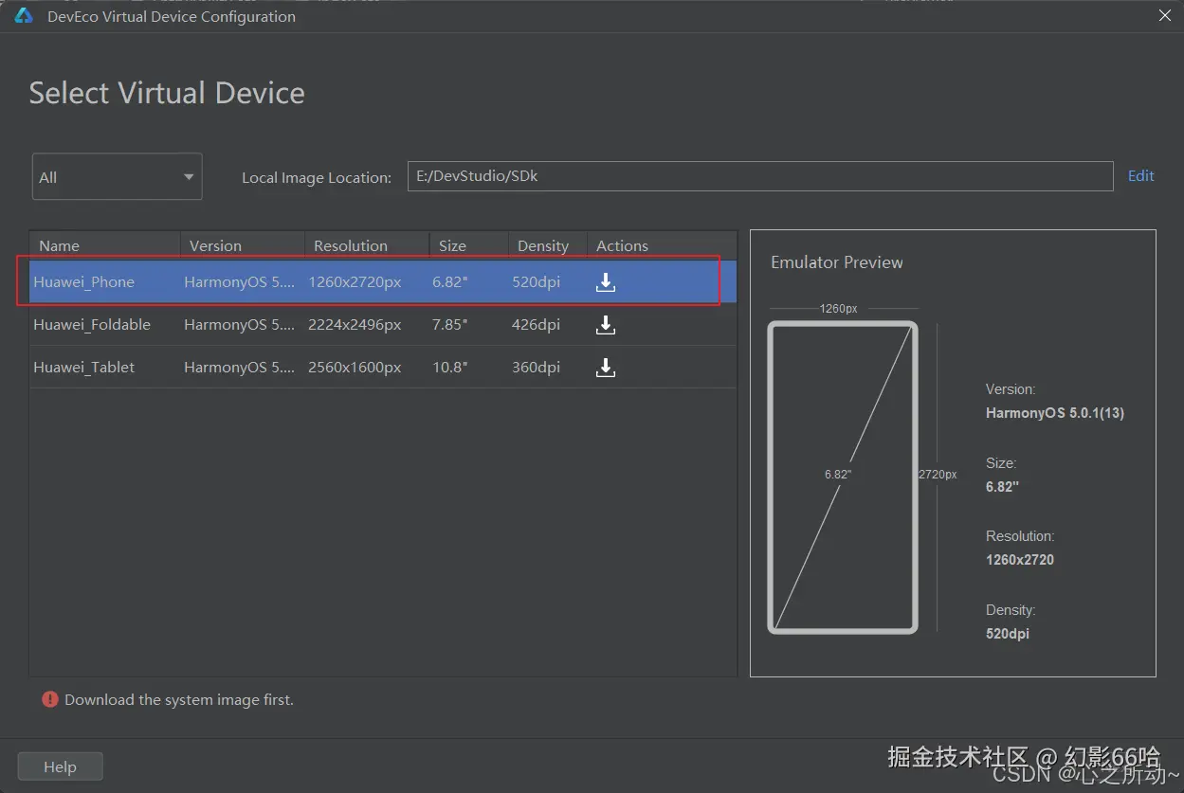This screenshot has width=1184, height=793.
Task: Download the Huawei_Foldable system image
Action: click(606, 325)
